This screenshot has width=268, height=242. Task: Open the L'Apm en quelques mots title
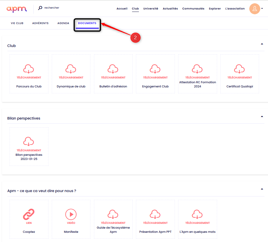click(198, 232)
